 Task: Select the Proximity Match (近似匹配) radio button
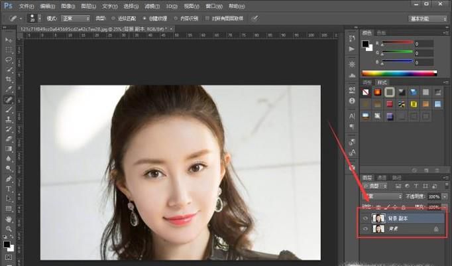click(x=113, y=19)
